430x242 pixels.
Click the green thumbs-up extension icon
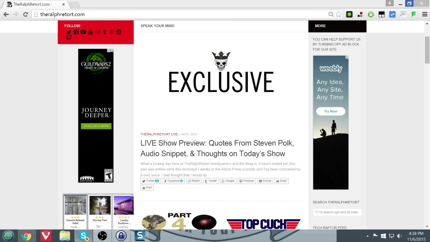pos(371,14)
